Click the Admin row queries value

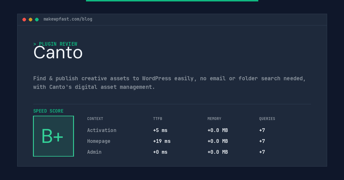click(x=262, y=152)
